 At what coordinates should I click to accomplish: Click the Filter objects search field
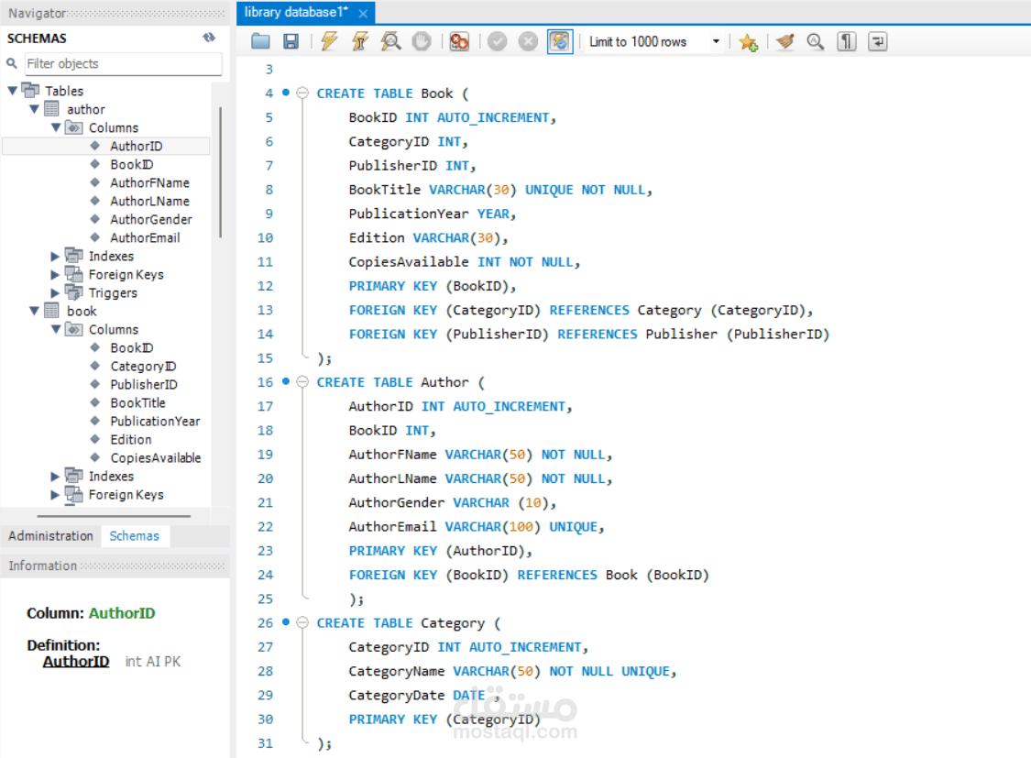pos(123,64)
